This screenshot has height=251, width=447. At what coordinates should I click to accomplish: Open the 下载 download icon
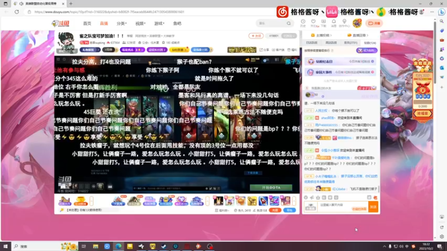coord(324,23)
